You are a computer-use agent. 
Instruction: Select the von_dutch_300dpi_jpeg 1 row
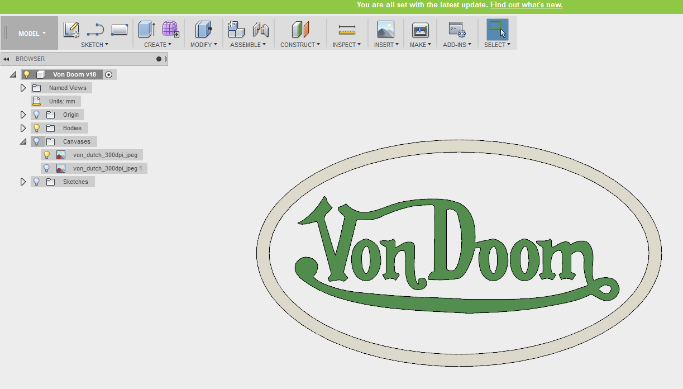click(94, 168)
